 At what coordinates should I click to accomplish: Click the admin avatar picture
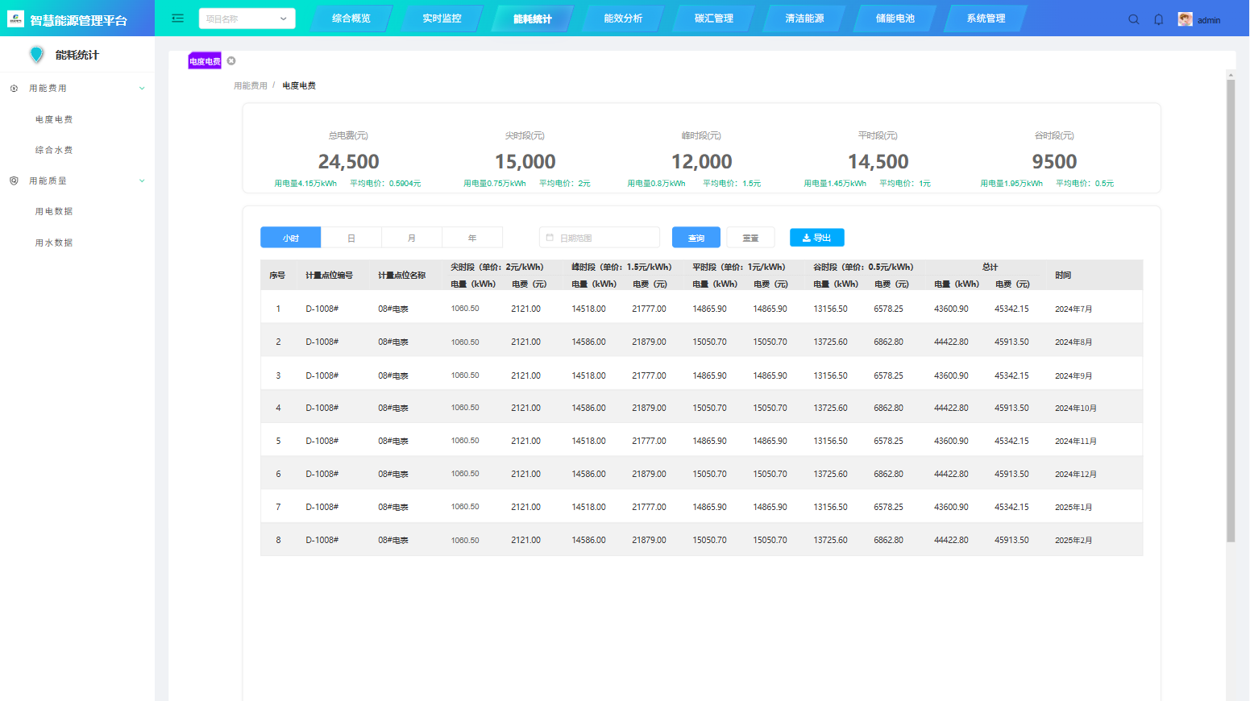tap(1185, 19)
